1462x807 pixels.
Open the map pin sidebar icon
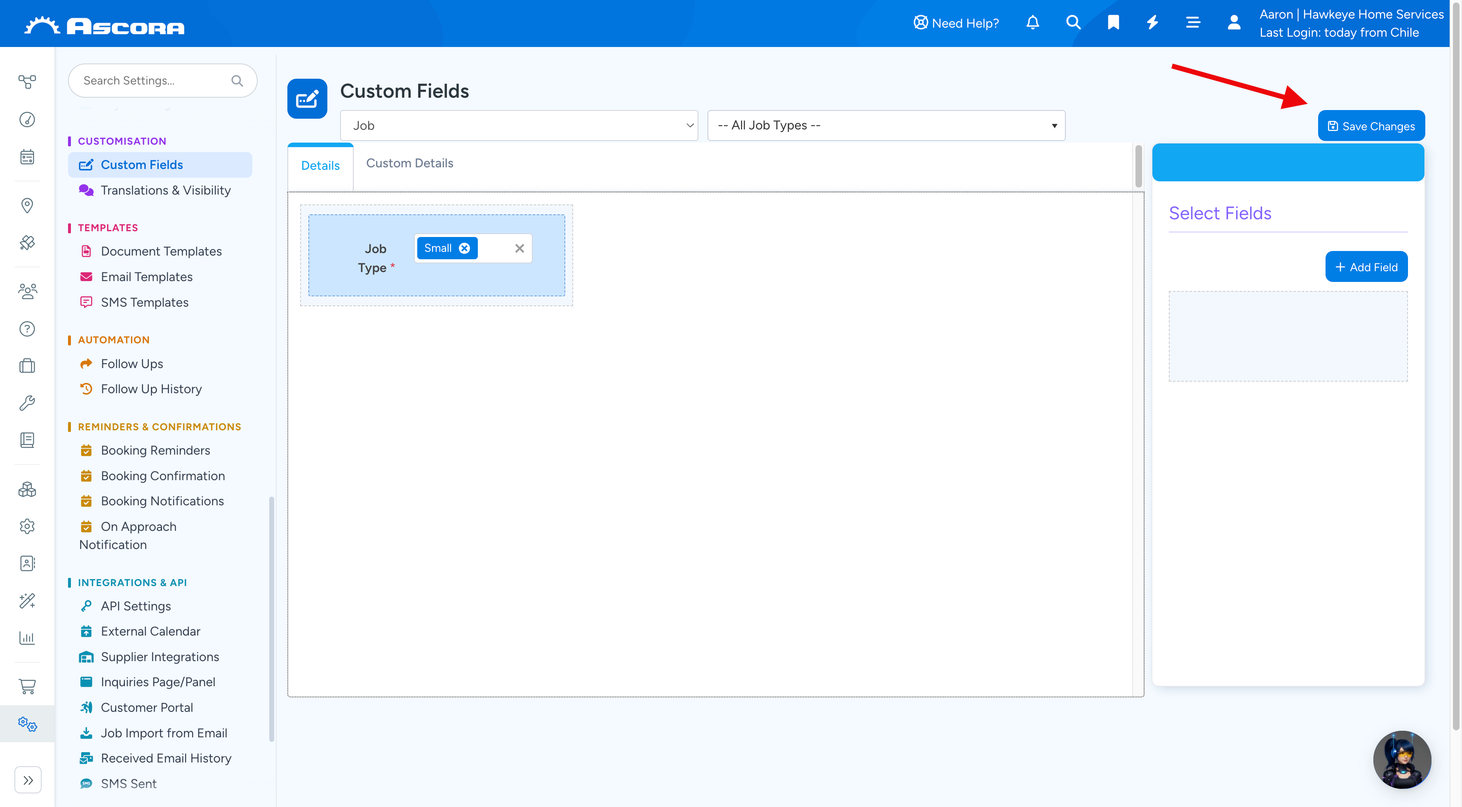27,205
